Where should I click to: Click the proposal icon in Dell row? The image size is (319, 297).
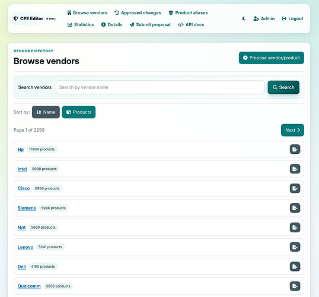295,267
